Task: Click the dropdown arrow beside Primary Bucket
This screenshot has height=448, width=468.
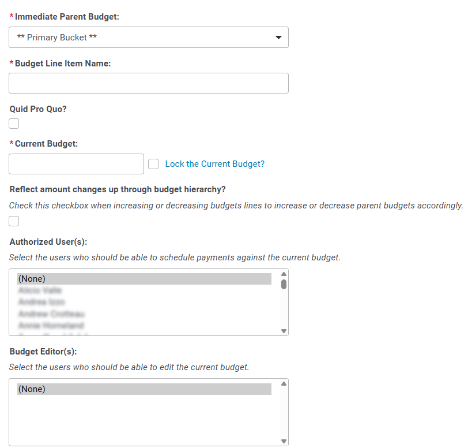Action: tap(278, 38)
